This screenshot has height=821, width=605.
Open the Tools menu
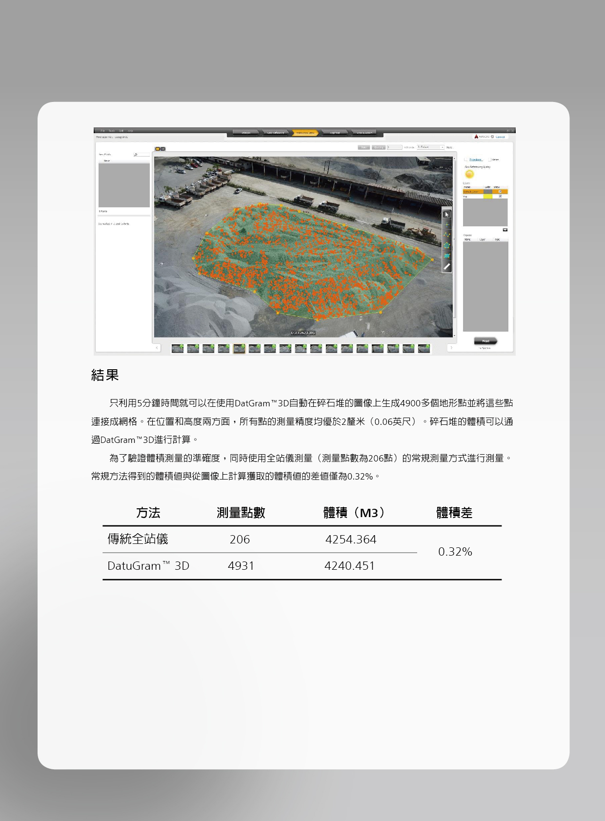[112, 131]
